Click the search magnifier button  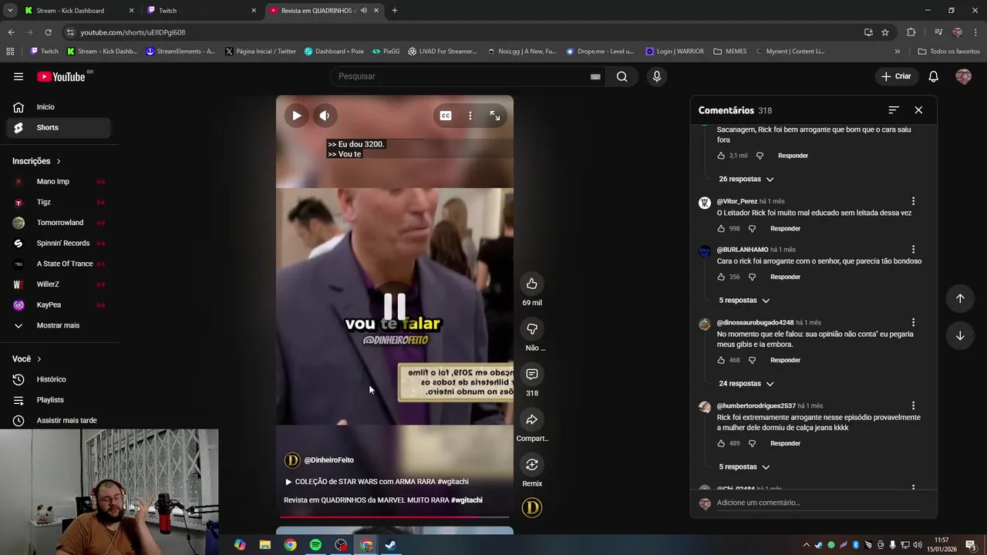[x=622, y=76]
